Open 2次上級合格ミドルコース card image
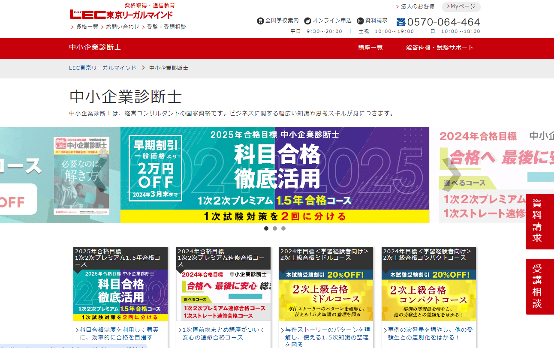The image size is (554, 348). (326, 295)
